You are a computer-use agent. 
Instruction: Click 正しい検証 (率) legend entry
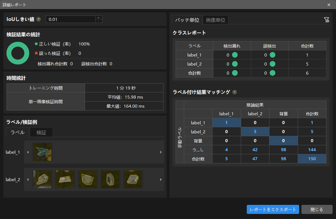pos(53,44)
